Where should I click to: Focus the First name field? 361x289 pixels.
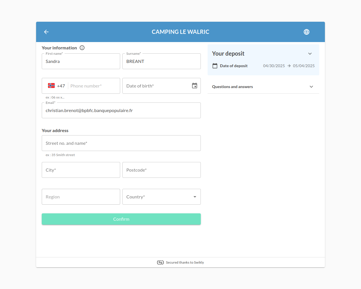click(81, 61)
